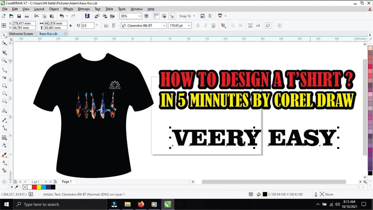Open the Application Launcher dropdown arrow
This screenshot has height=210, width=373.
point(225,16)
